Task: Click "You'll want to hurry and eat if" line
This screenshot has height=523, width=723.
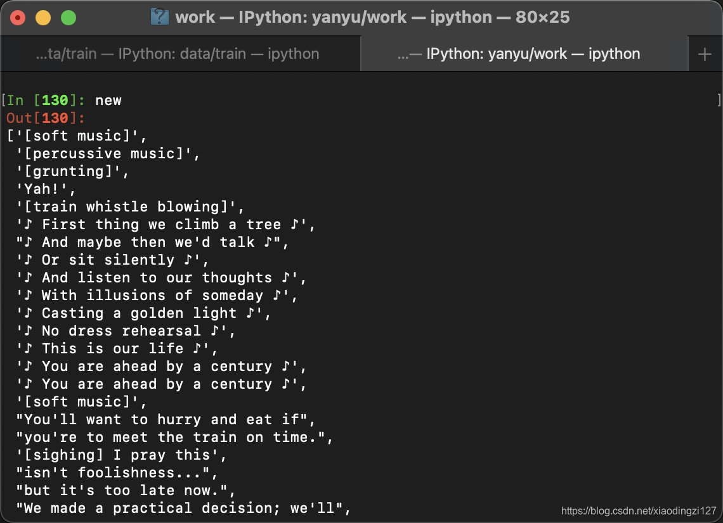Action: 166,420
